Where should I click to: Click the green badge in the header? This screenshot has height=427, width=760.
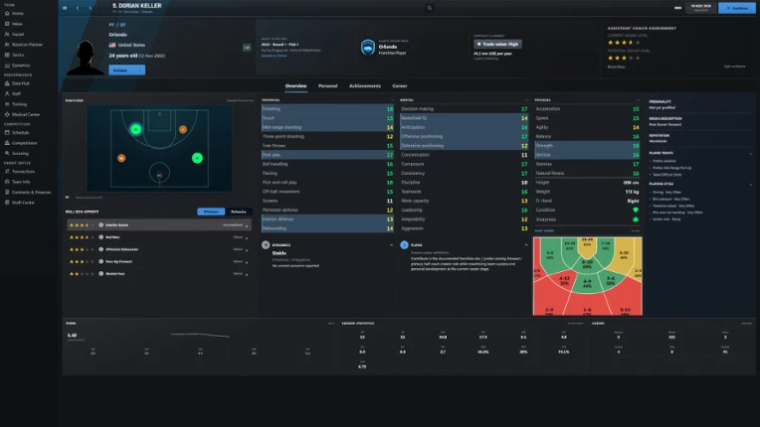247,48
